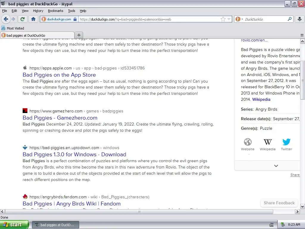
Task: Click the Apple favicon beside apps.apple.com
Action: click(25, 68)
